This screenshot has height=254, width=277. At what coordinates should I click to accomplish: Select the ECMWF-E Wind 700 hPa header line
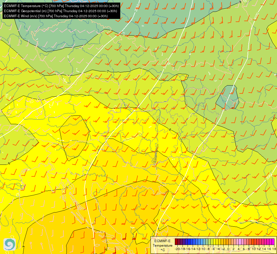(56, 16)
